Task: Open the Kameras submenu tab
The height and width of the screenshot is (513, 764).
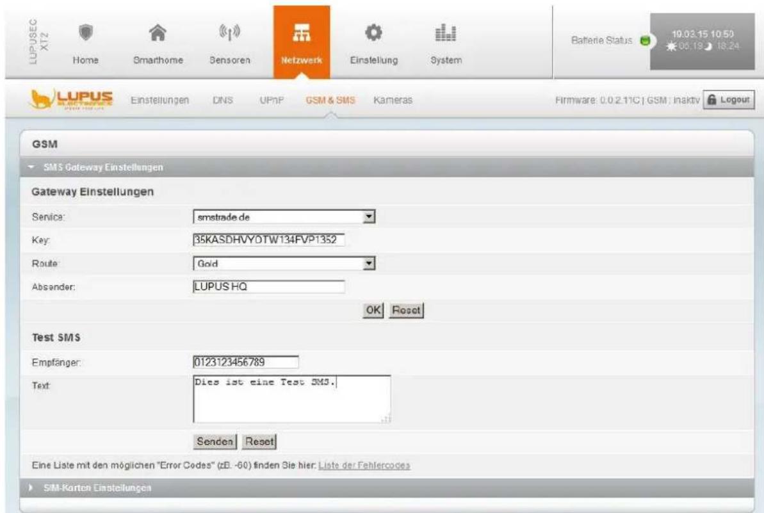Action: click(393, 100)
